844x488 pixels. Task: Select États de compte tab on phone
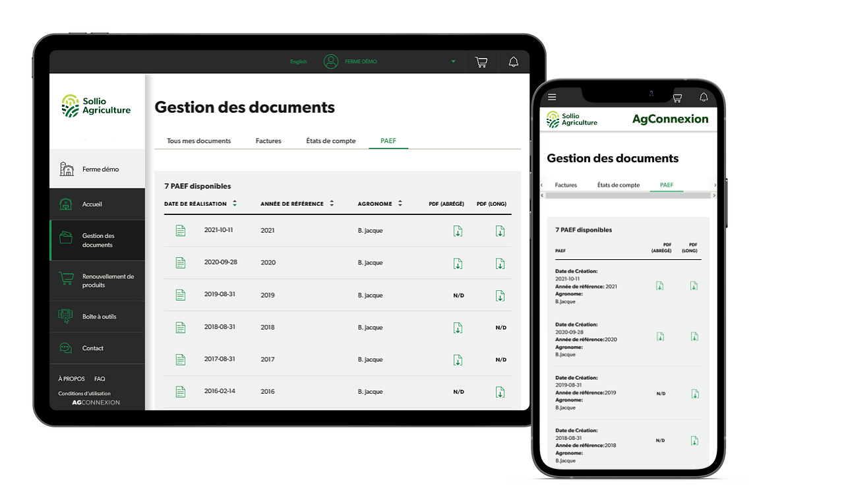click(x=618, y=185)
